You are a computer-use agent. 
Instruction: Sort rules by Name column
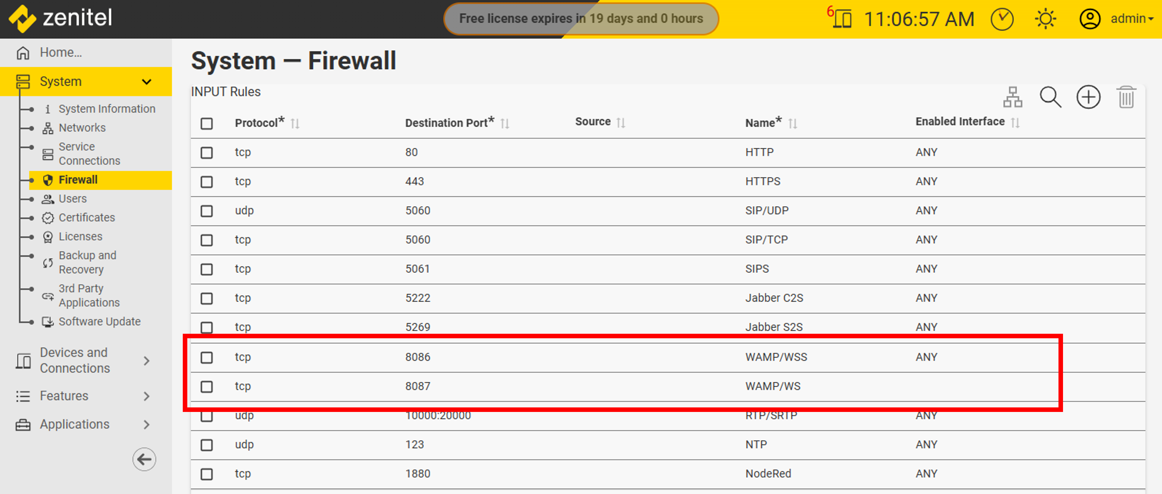click(x=792, y=123)
